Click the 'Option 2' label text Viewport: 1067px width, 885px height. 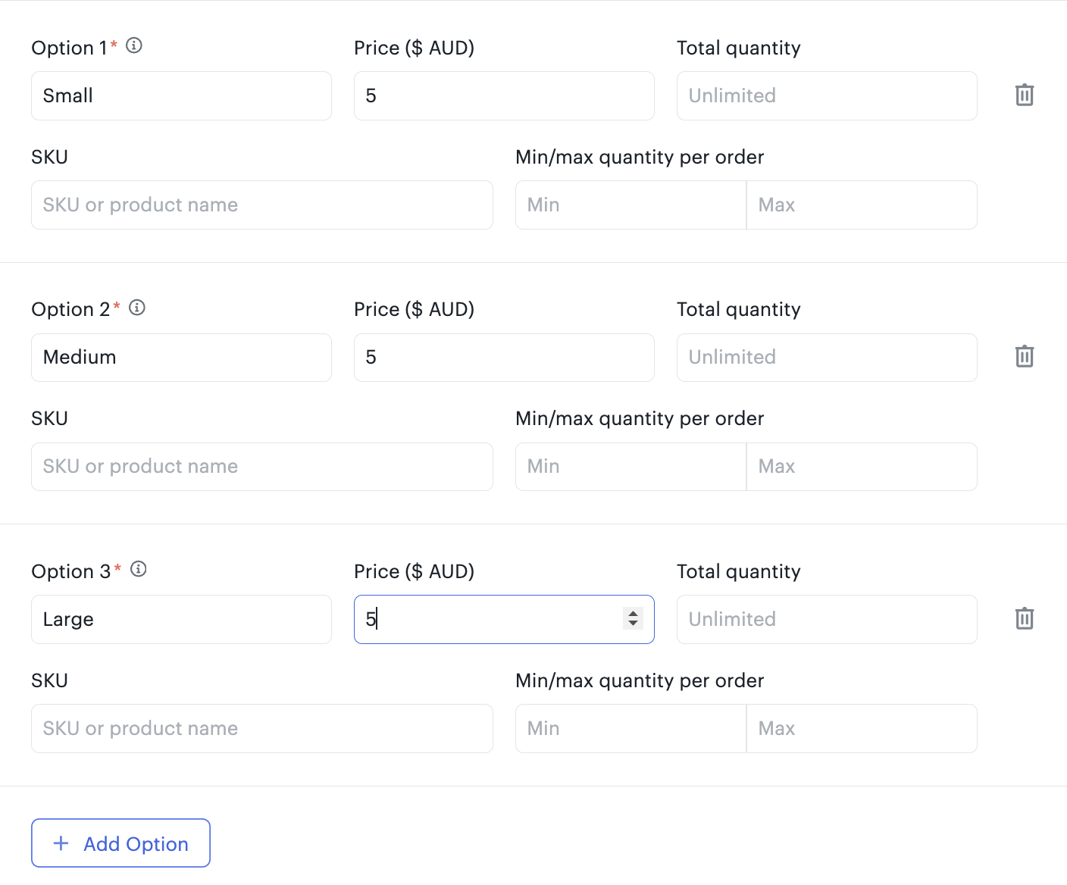[70, 309]
